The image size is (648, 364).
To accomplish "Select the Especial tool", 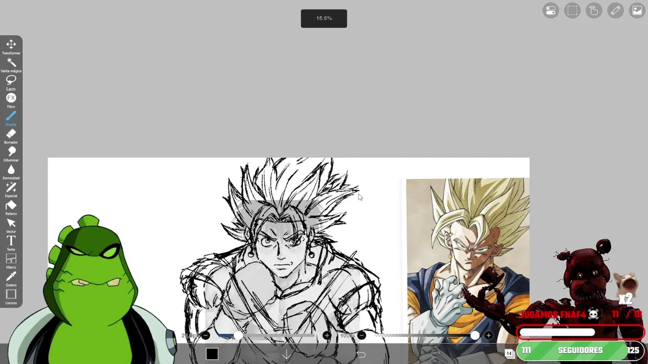I will pos(11,190).
